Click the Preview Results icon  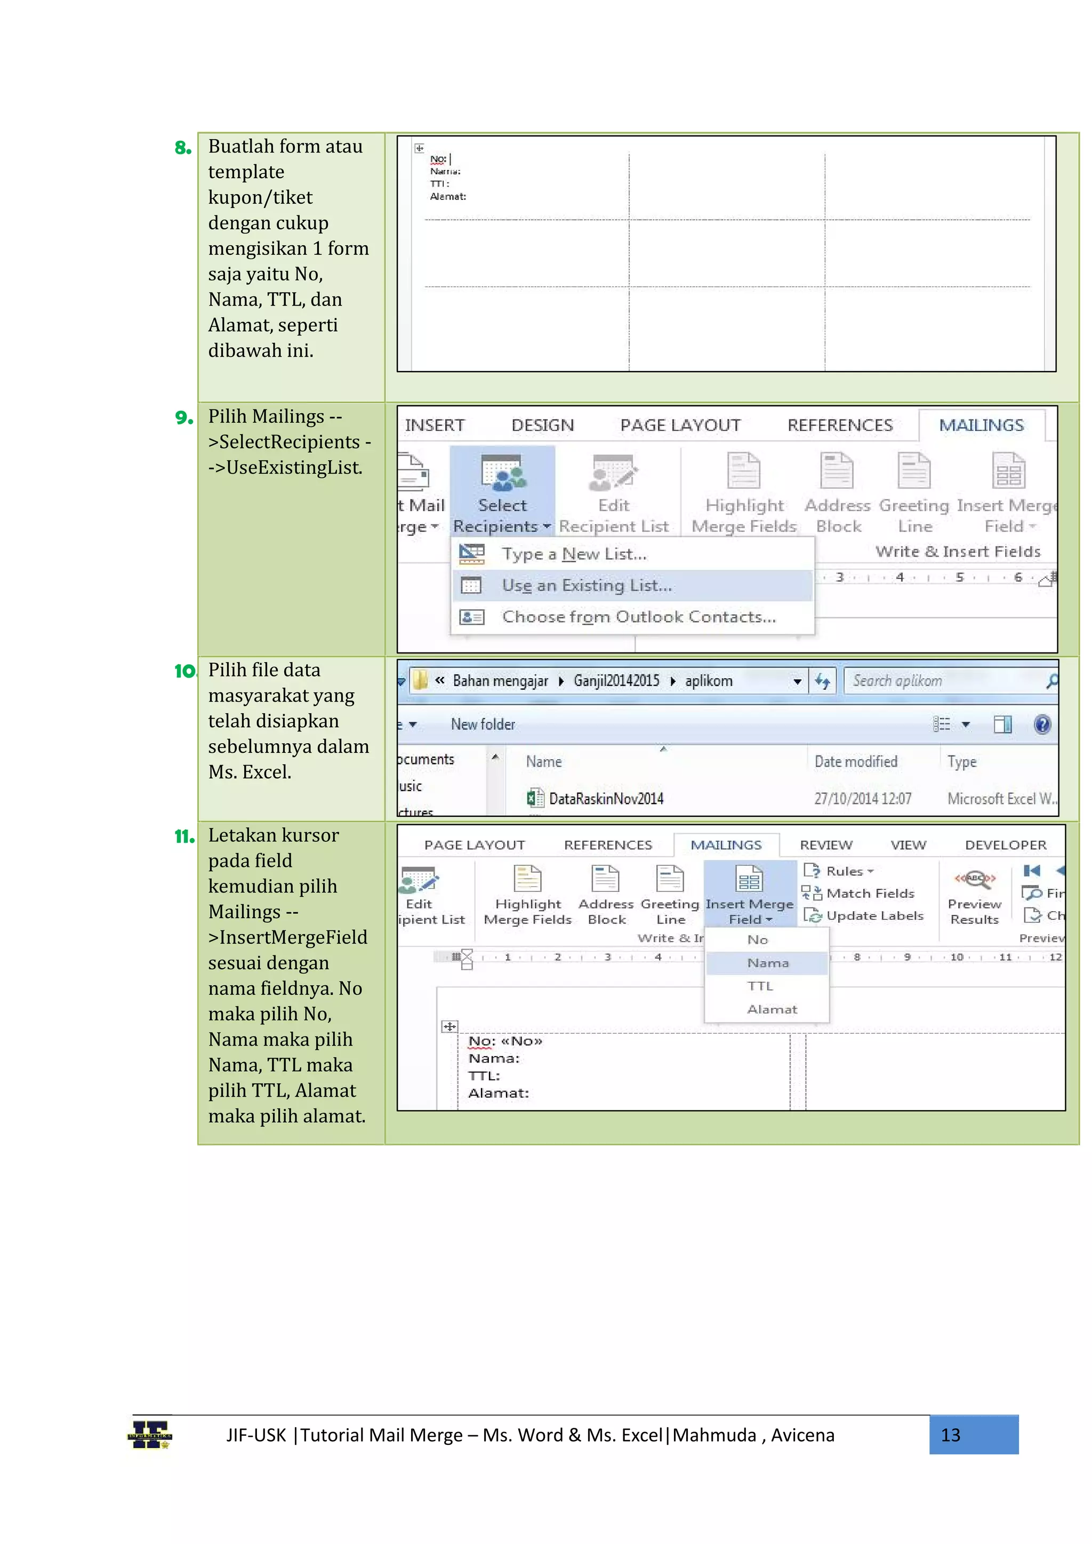pos(975,879)
